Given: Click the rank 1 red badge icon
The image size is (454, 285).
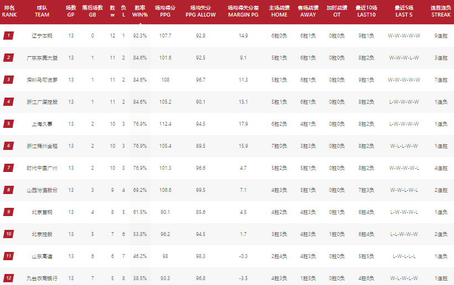Looking at the screenshot, I should pos(8,35).
